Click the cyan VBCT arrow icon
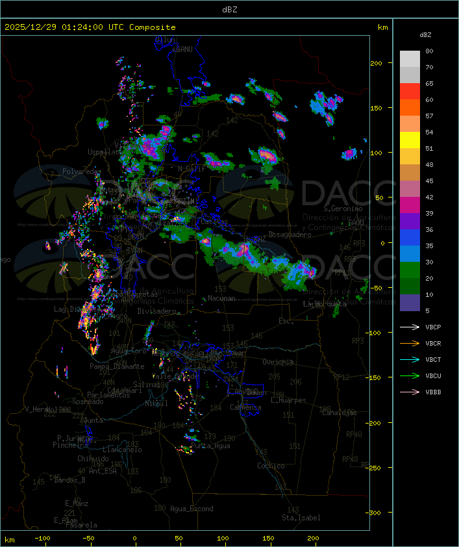Screen dimensions: 459x547 tap(410, 359)
